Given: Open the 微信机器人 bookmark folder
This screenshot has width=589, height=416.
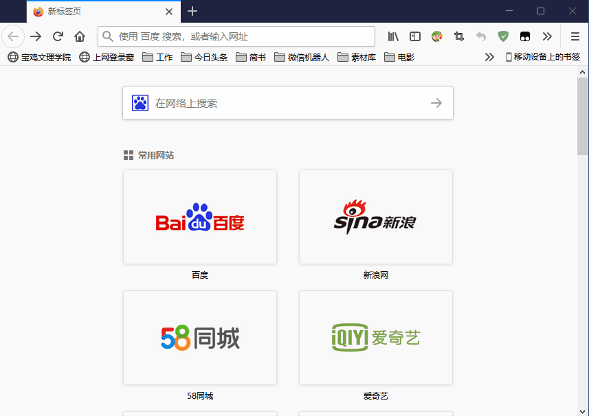Looking at the screenshot, I should coord(302,57).
